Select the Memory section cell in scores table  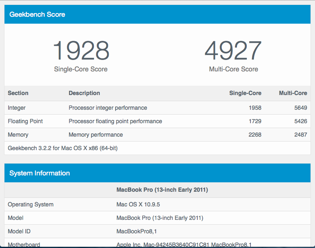click(x=18, y=135)
